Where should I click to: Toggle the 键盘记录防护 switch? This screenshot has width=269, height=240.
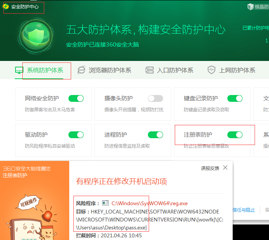pos(235,98)
